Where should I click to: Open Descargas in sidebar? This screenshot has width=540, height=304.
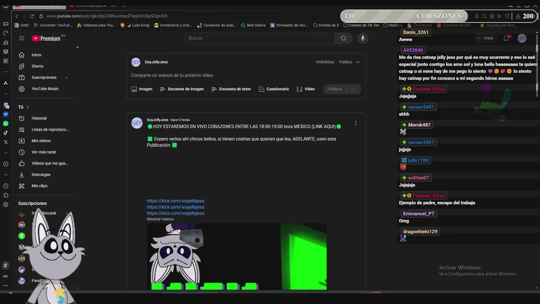pyautogui.click(x=40, y=174)
